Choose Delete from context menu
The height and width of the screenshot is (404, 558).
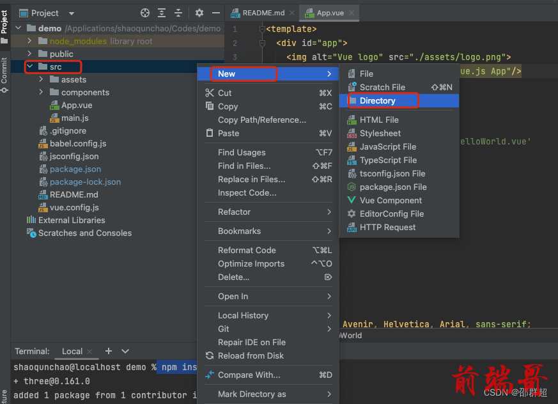click(268, 277)
